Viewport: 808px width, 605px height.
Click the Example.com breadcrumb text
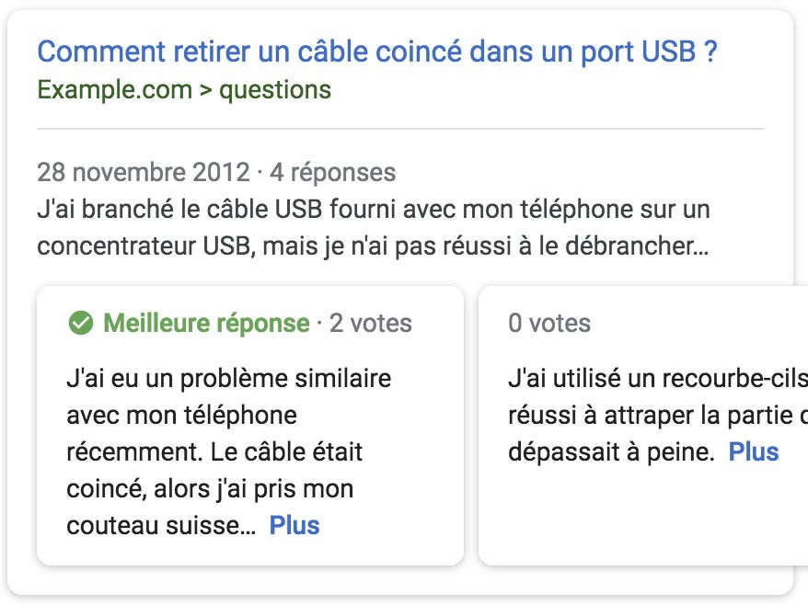click(x=114, y=90)
